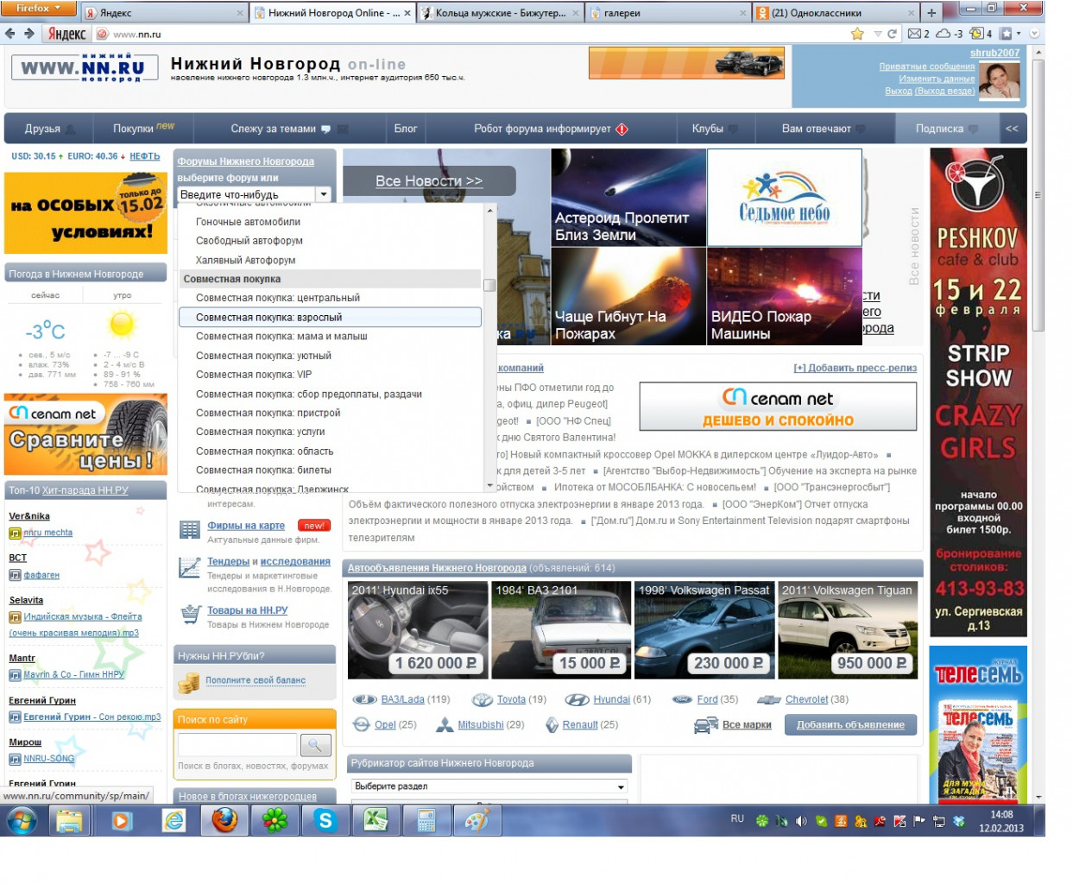
Task: Launch Excel from the taskbar
Action: [x=376, y=821]
